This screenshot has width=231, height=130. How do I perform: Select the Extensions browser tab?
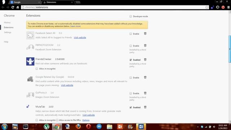pyautogui.click(x=58, y=2)
